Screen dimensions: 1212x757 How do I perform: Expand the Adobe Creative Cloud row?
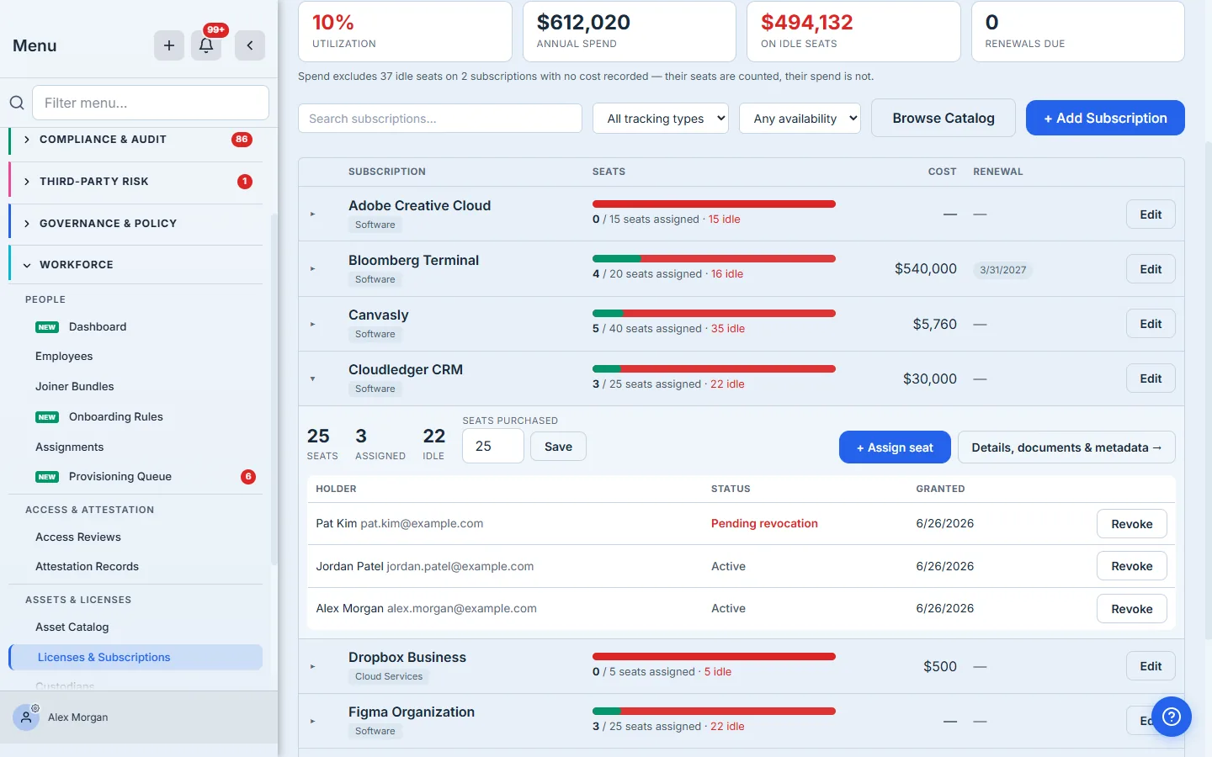[312, 214]
